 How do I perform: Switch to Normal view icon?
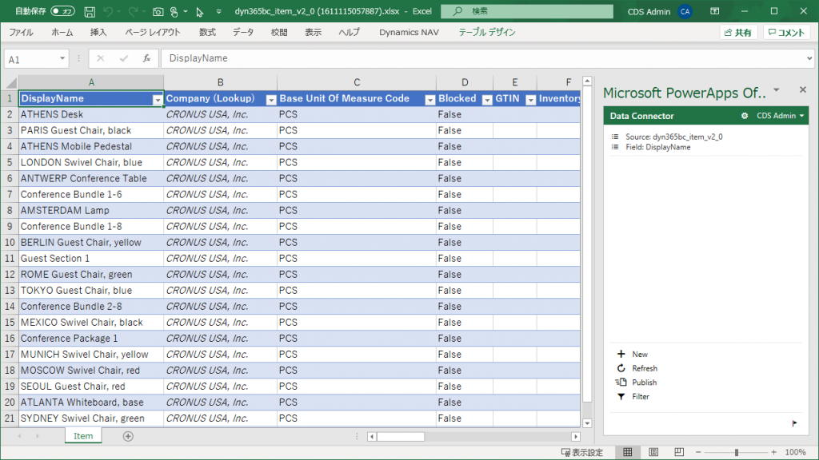(627, 452)
